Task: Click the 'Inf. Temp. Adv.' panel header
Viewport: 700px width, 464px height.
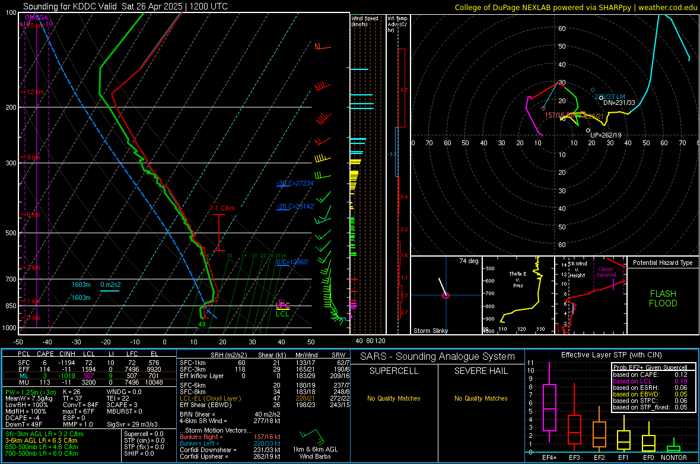Action: 397,24
